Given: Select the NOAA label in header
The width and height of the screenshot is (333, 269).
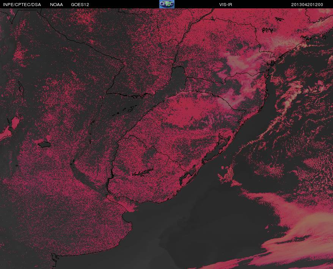Looking at the screenshot, I should [57, 5].
